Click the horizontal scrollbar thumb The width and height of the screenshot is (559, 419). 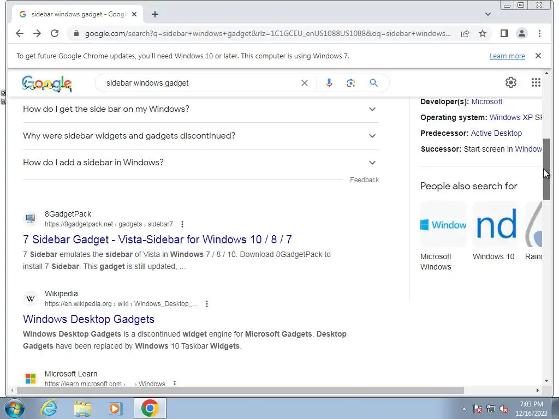point(240,391)
